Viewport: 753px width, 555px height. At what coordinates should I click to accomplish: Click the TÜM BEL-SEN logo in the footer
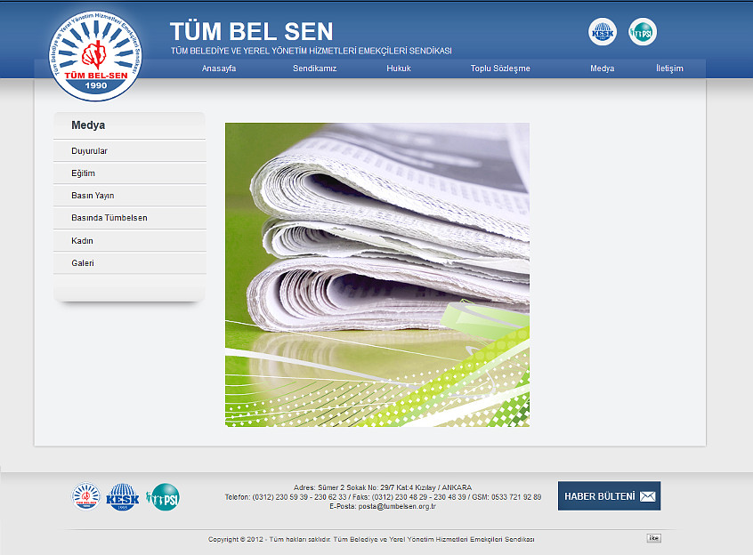pyautogui.click(x=86, y=496)
